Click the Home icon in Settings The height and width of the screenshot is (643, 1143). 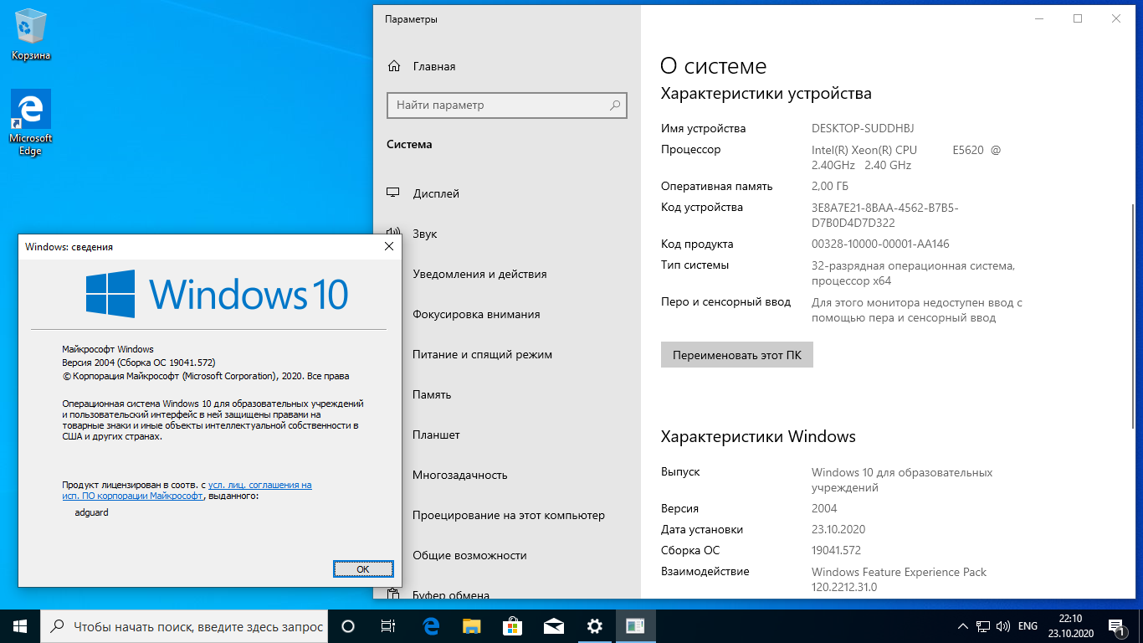tap(393, 67)
